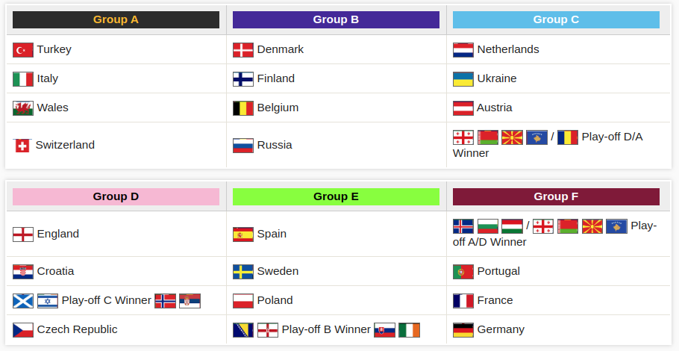Click the Wales dragon flag icon
The height and width of the screenshot is (351, 679).
23,108
